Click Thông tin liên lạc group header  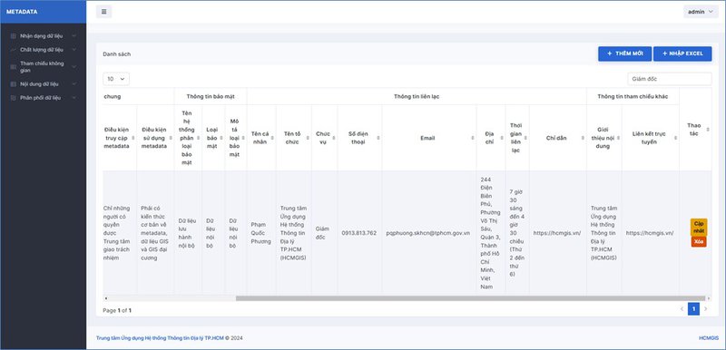[417, 97]
